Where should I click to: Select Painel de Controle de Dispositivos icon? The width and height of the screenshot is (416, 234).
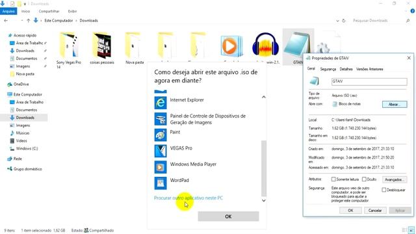(x=161, y=119)
